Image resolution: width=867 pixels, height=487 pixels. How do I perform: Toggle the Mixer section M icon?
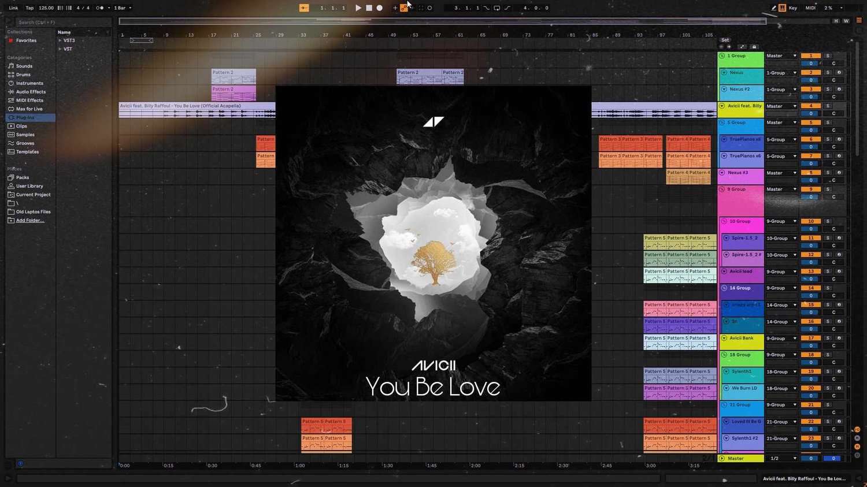[x=857, y=447]
